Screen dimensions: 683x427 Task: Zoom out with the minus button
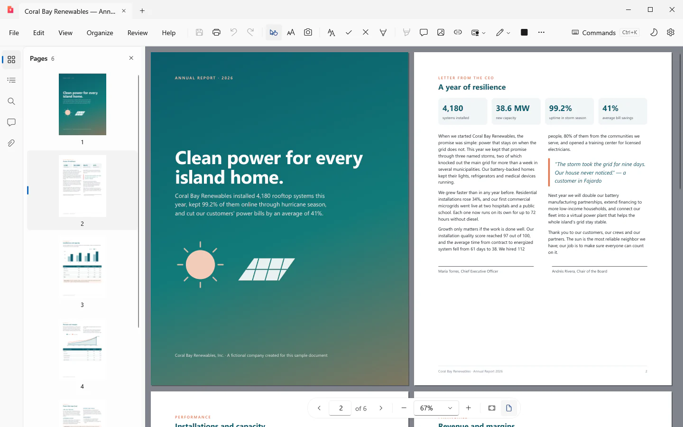[x=404, y=408]
